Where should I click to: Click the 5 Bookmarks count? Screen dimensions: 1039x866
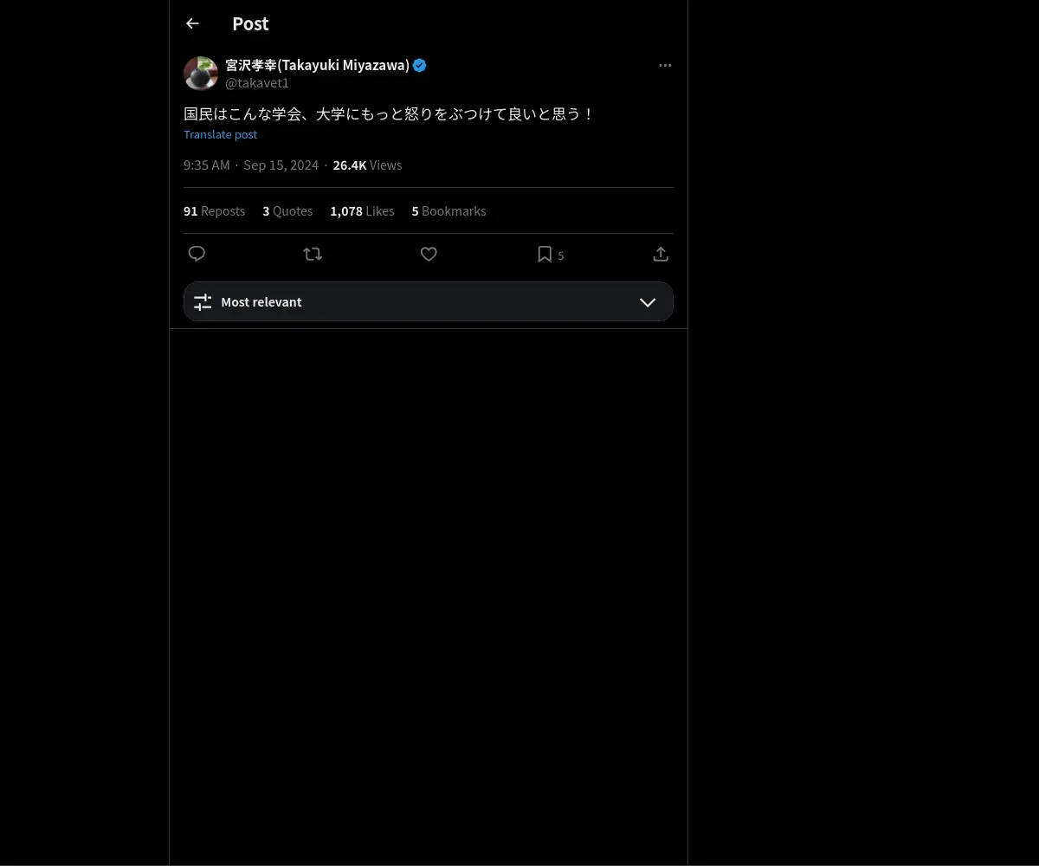point(449,211)
